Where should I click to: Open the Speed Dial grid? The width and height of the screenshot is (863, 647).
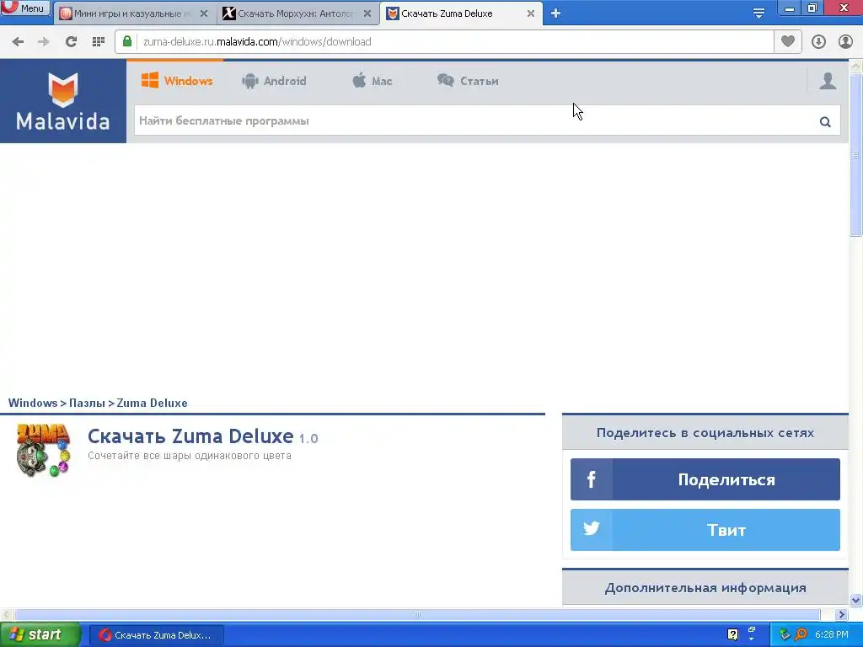click(99, 42)
